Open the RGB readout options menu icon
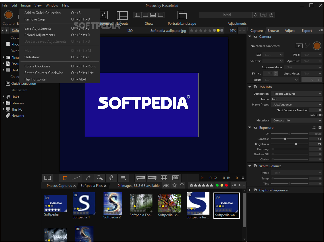Image resolution: width=324 pixels, height=242 pixels. tap(242, 178)
